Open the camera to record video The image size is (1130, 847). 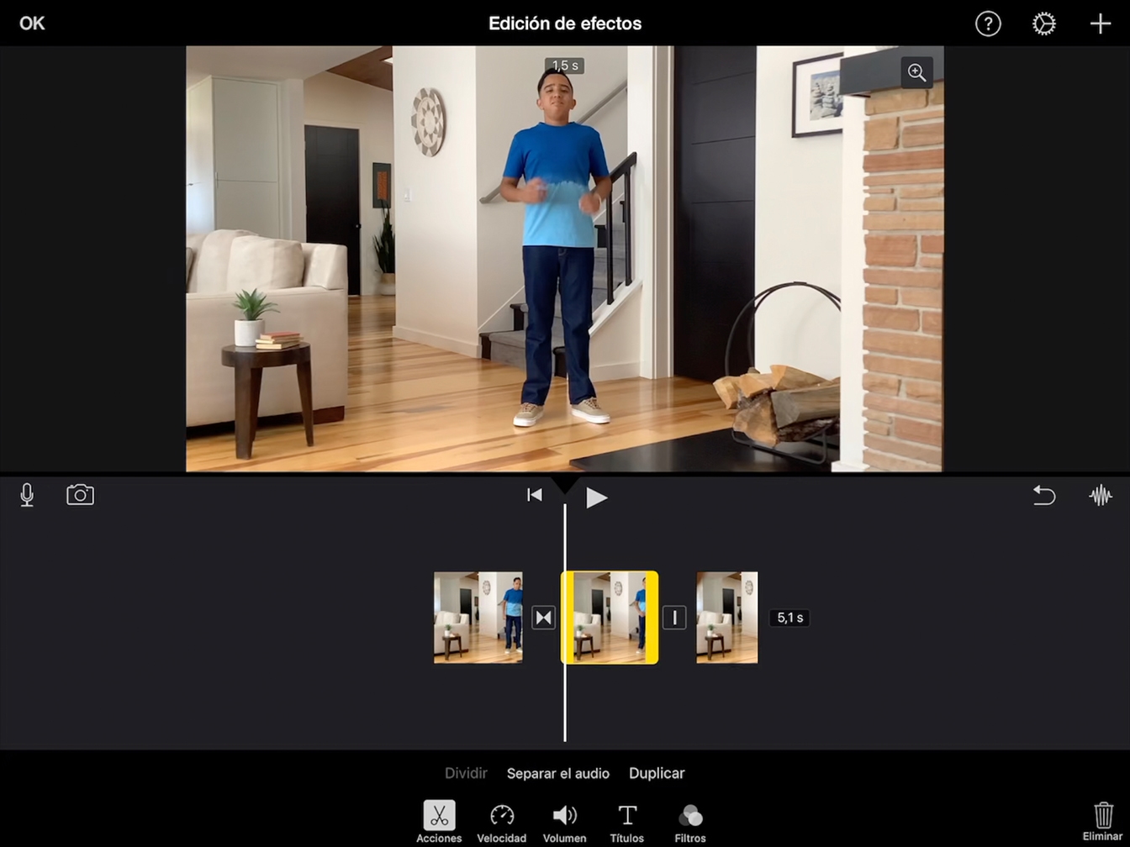(80, 494)
